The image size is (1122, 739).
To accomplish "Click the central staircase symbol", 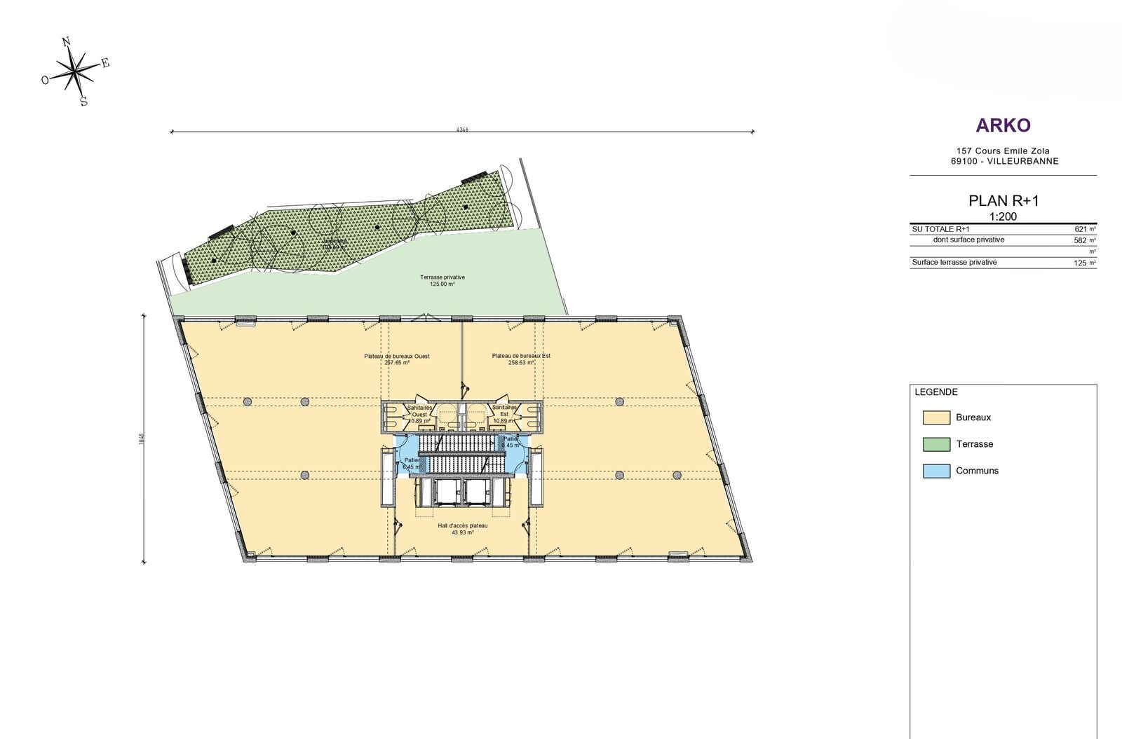I will [x=461, y=454].
